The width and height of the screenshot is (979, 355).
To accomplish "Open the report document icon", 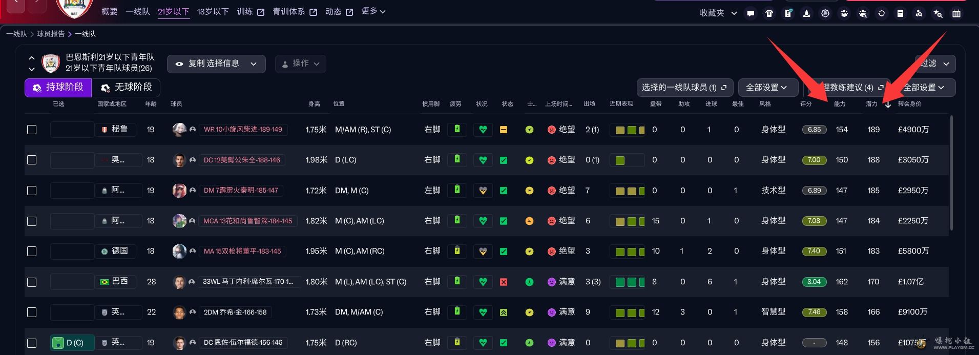I will pyautogui.click(x=900, y=14).
